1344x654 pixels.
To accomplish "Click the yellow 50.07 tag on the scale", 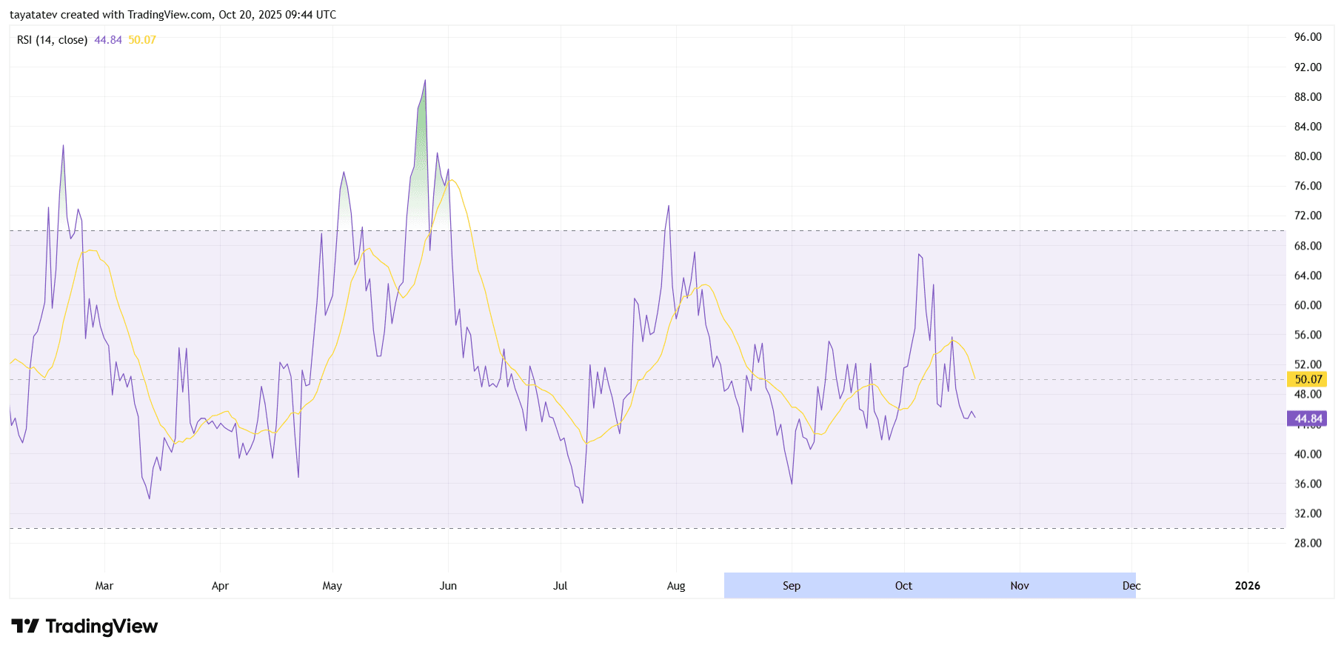I will coord(1307,379).
